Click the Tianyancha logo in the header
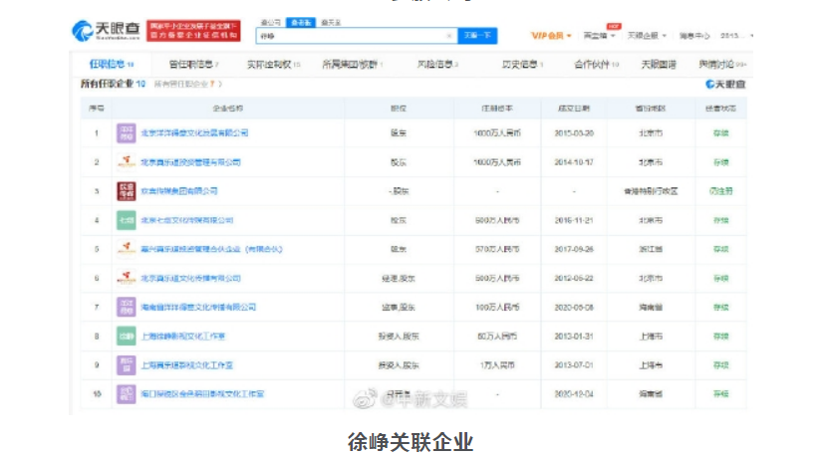This screenshot has height=457, width=829. coord(106,31)
